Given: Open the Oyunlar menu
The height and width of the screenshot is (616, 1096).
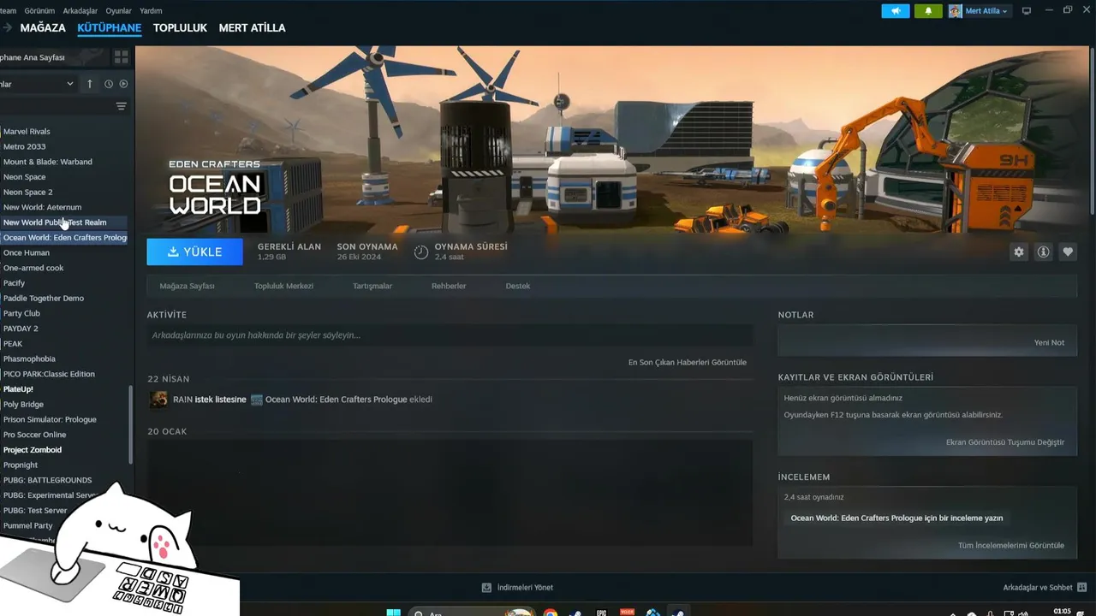Looking at the screenshot, I should click(x=118, y=11).
